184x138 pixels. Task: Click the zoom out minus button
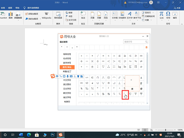tap(156, 130)
